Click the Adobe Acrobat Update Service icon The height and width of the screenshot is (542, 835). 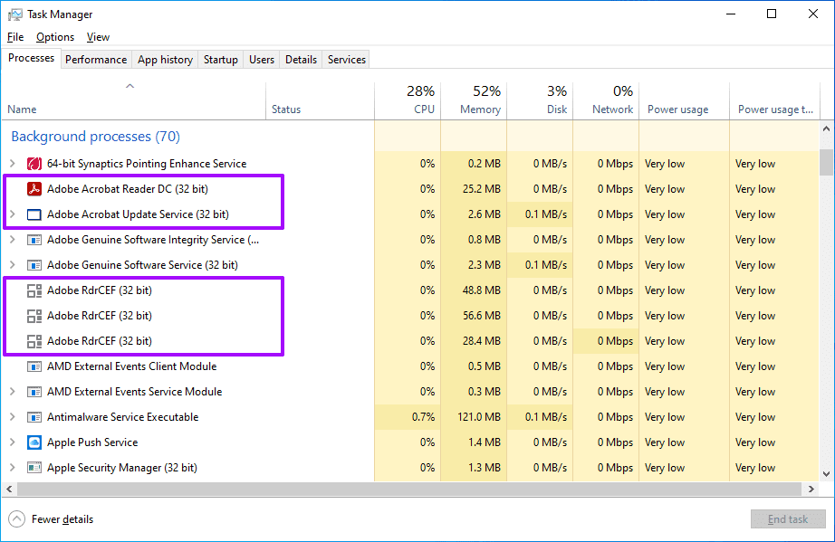[x=34, y=214]
